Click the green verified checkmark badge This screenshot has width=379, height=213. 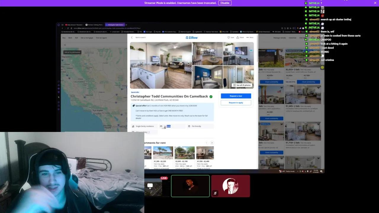[211, 96]
